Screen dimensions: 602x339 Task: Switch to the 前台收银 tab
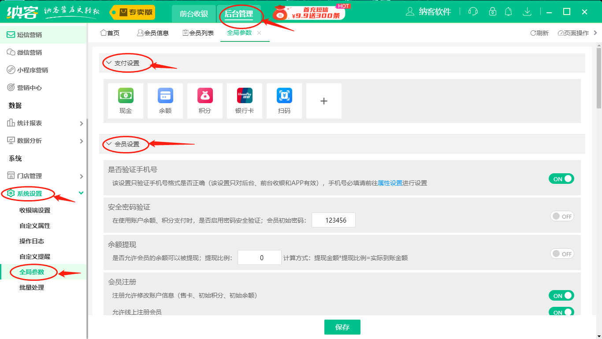(x=193, y=14)
